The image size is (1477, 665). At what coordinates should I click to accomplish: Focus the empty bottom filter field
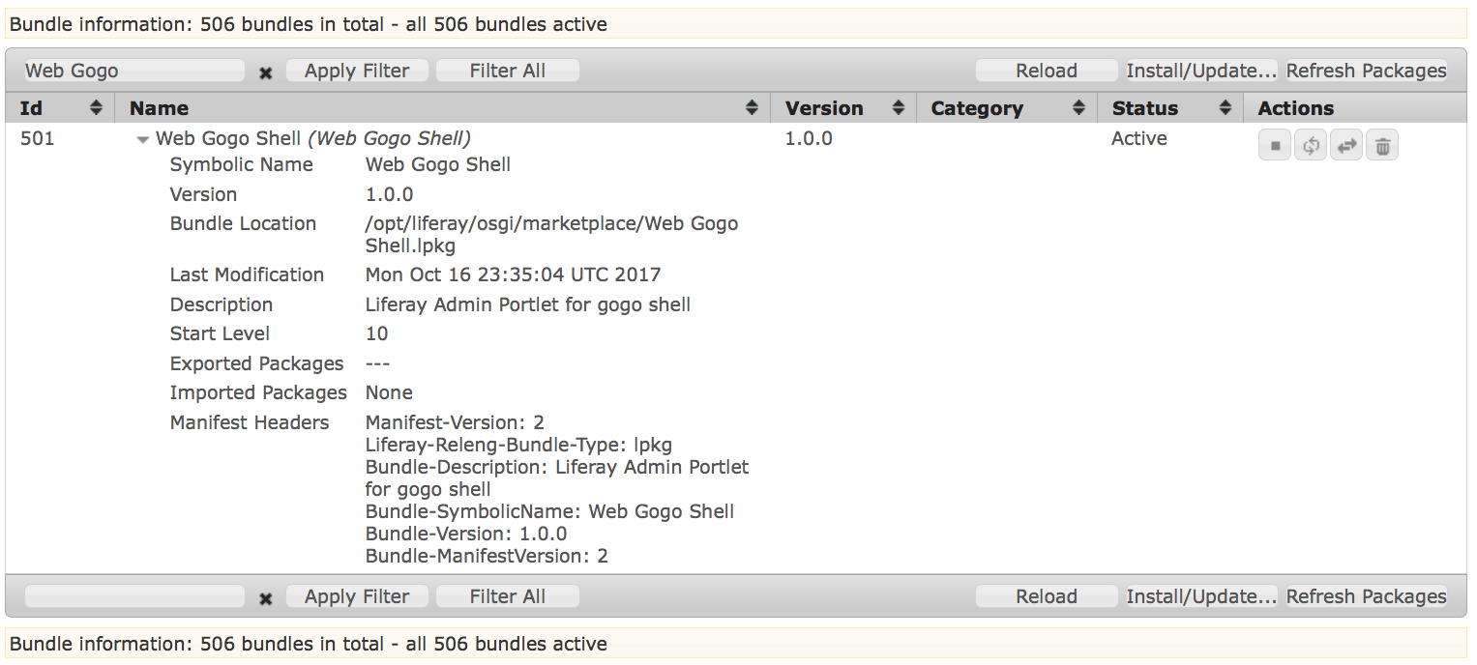pos(134,596)
